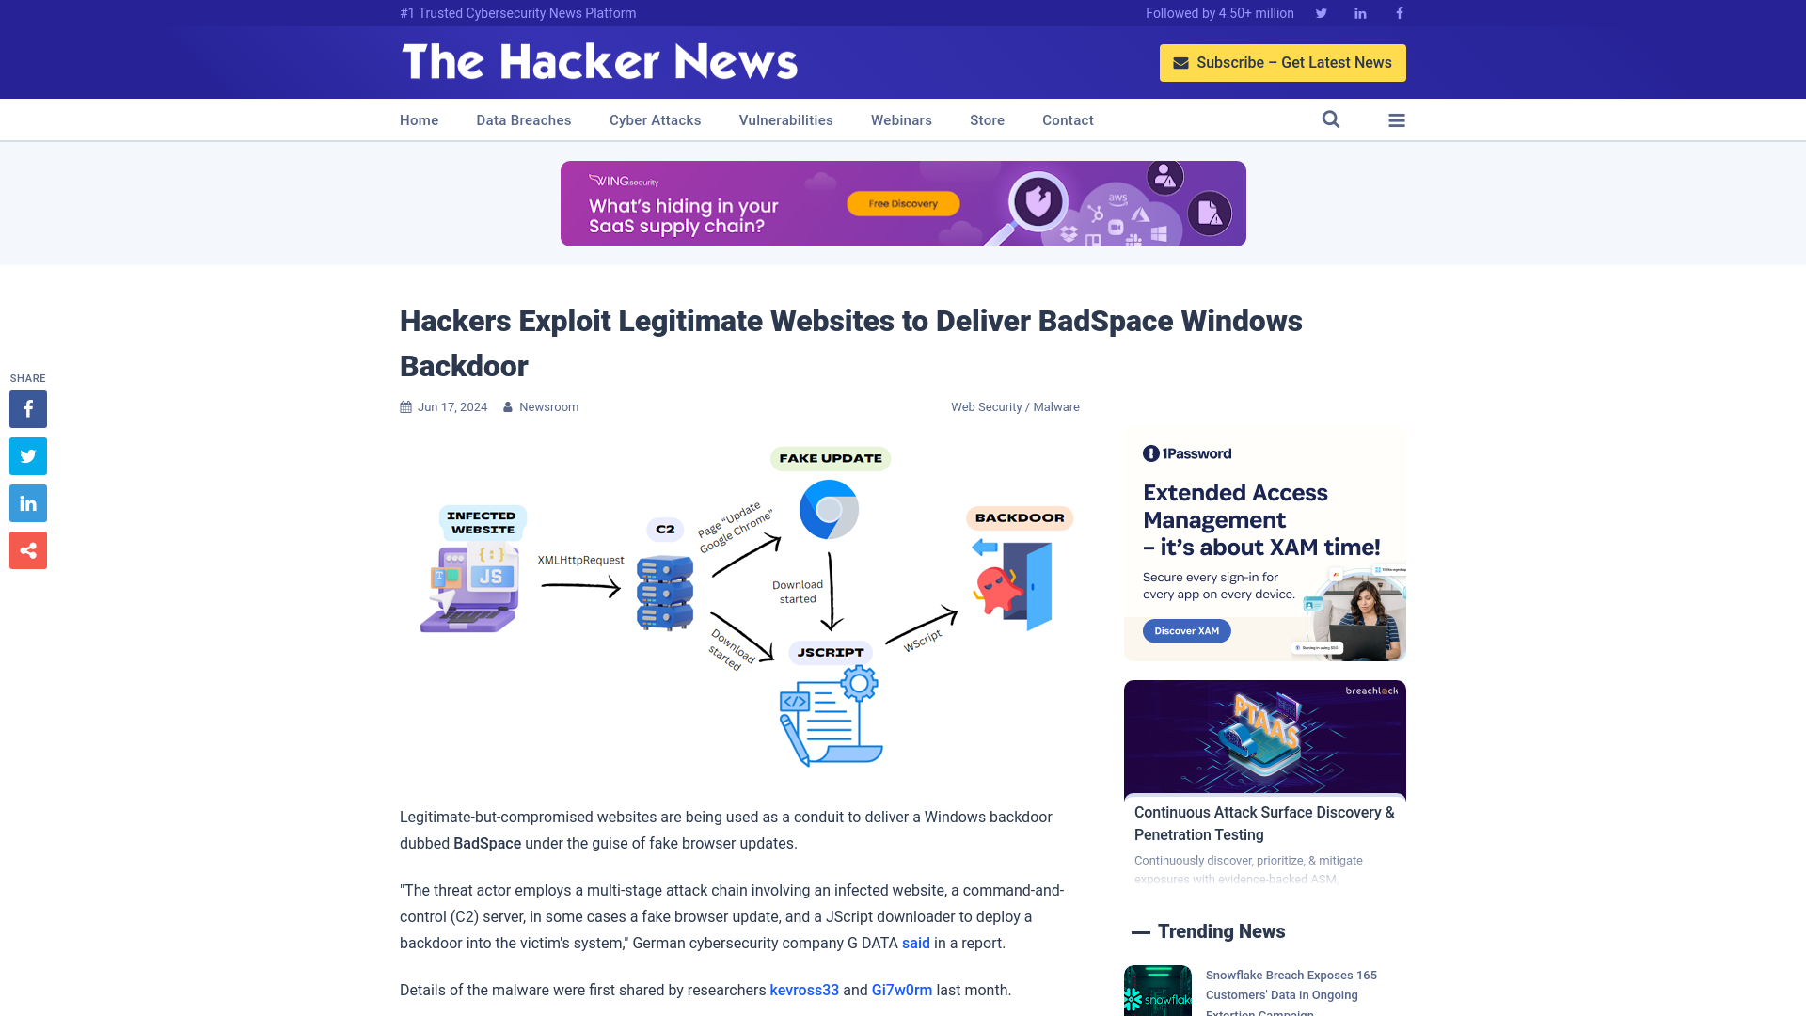Click the Subscribe Get Latest News button

tap(1283, 62)
